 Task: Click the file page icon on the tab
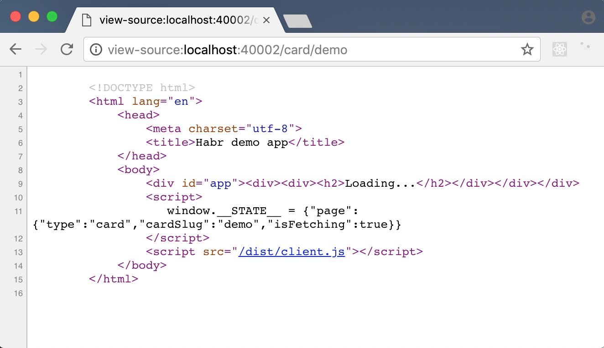coord(86,20)
